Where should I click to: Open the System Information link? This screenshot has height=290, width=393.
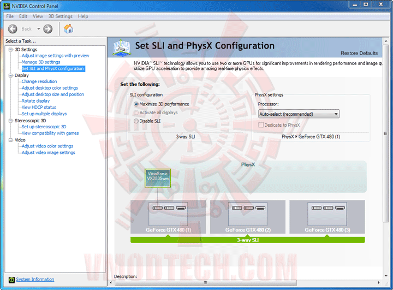coord(35,279)
